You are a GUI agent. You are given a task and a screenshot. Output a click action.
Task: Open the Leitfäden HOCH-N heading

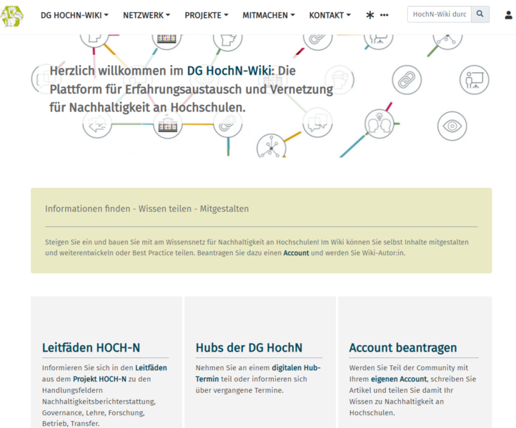[91, 348]
